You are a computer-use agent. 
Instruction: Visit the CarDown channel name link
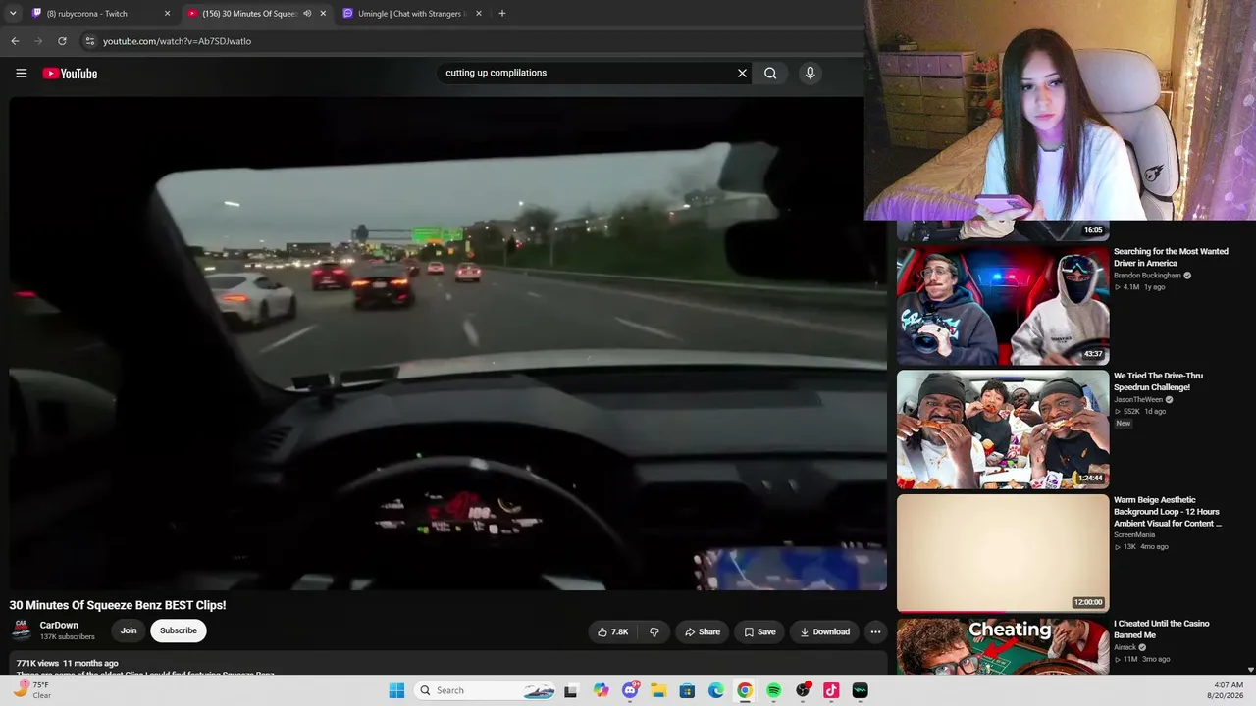point(59,626)
